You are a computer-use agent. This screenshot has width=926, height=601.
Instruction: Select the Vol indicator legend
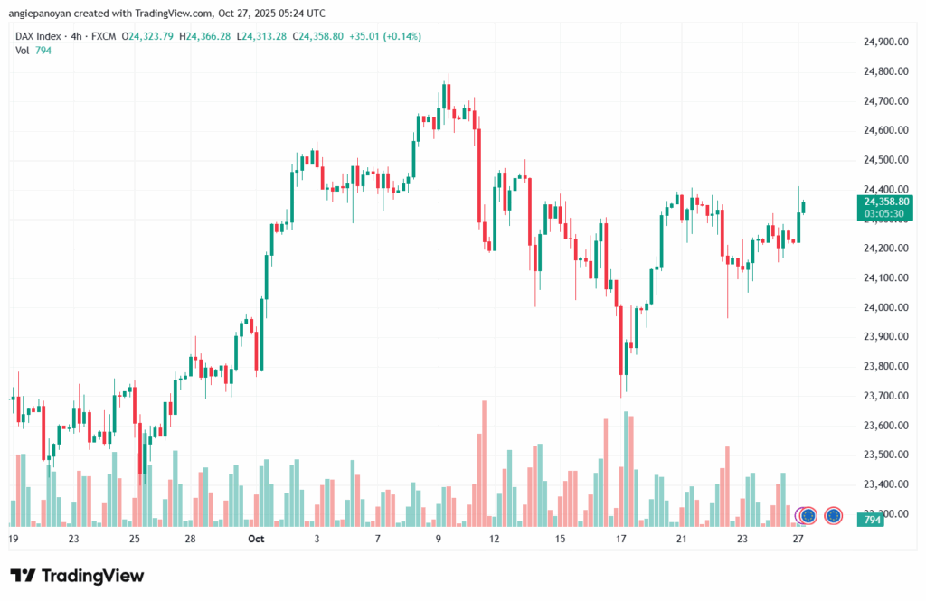(23, 51)
